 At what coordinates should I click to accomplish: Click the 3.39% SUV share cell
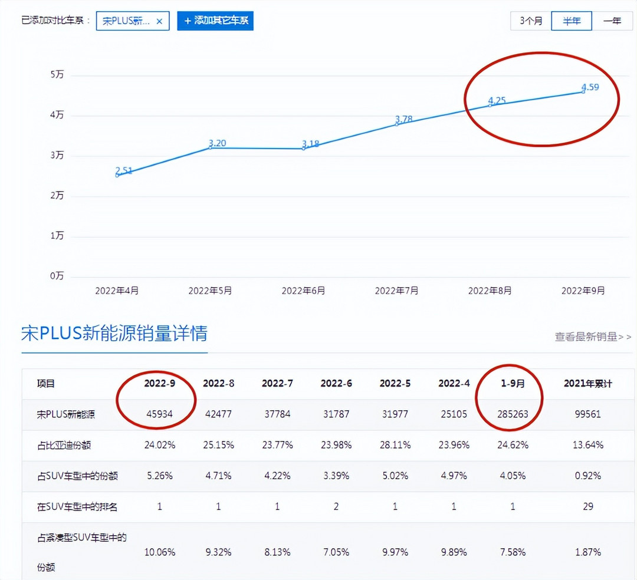[x=336, y=476]
